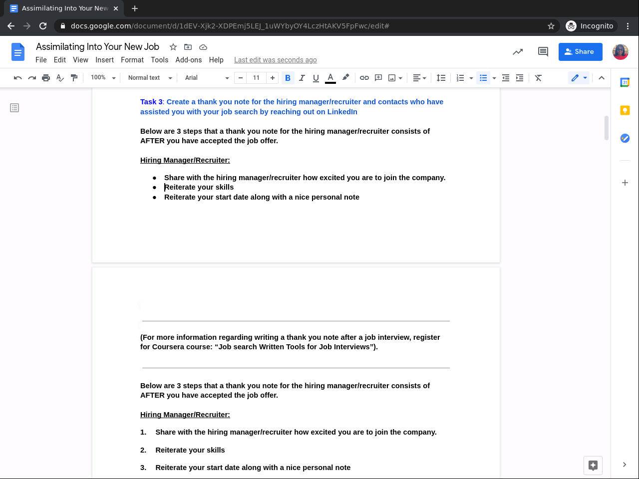Open the View menu

80,60
